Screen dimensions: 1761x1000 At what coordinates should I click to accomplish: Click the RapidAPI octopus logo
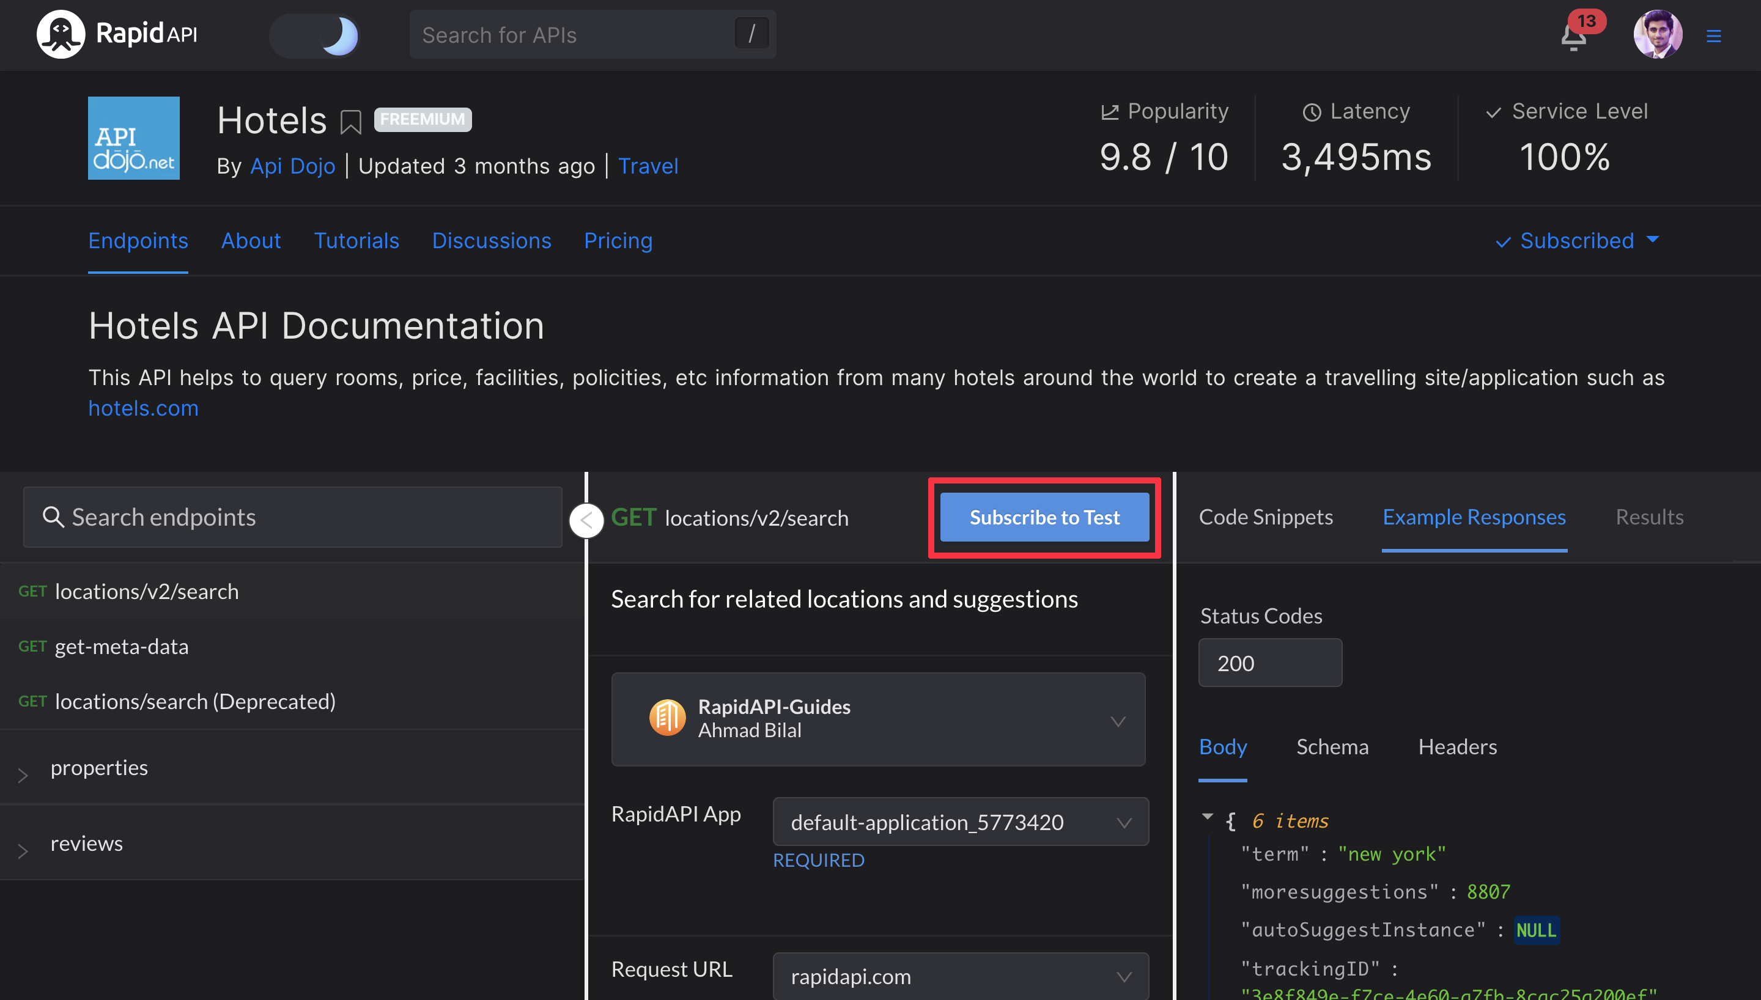(61, 34)
